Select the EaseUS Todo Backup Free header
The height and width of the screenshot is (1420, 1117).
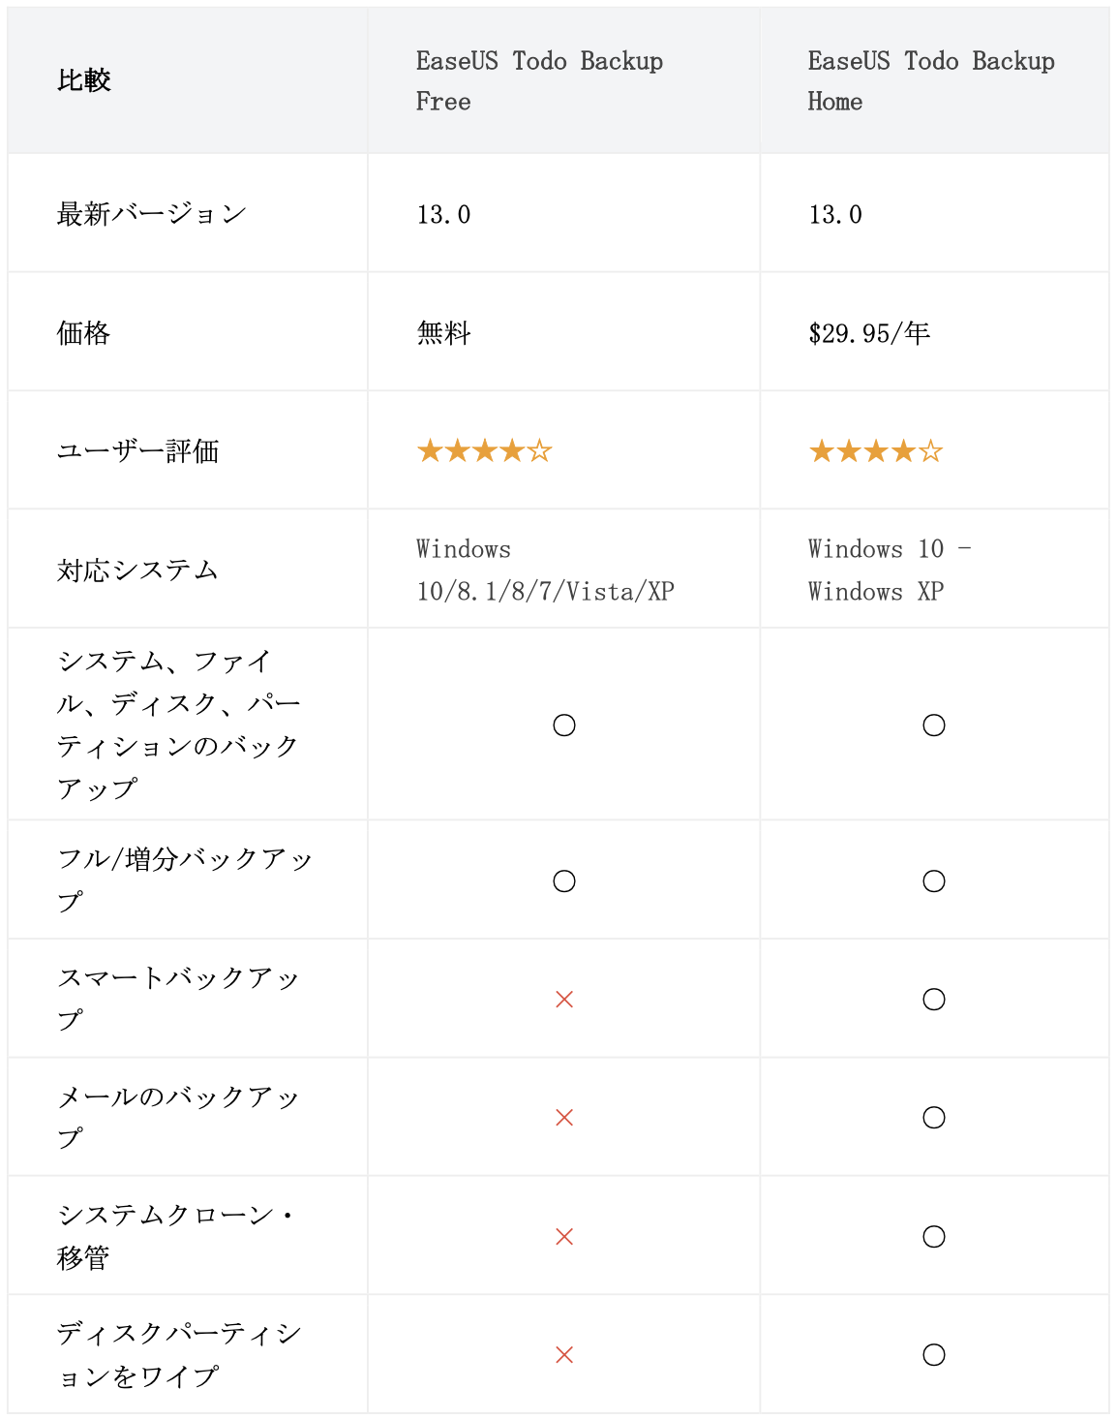(x=539, y=81)
